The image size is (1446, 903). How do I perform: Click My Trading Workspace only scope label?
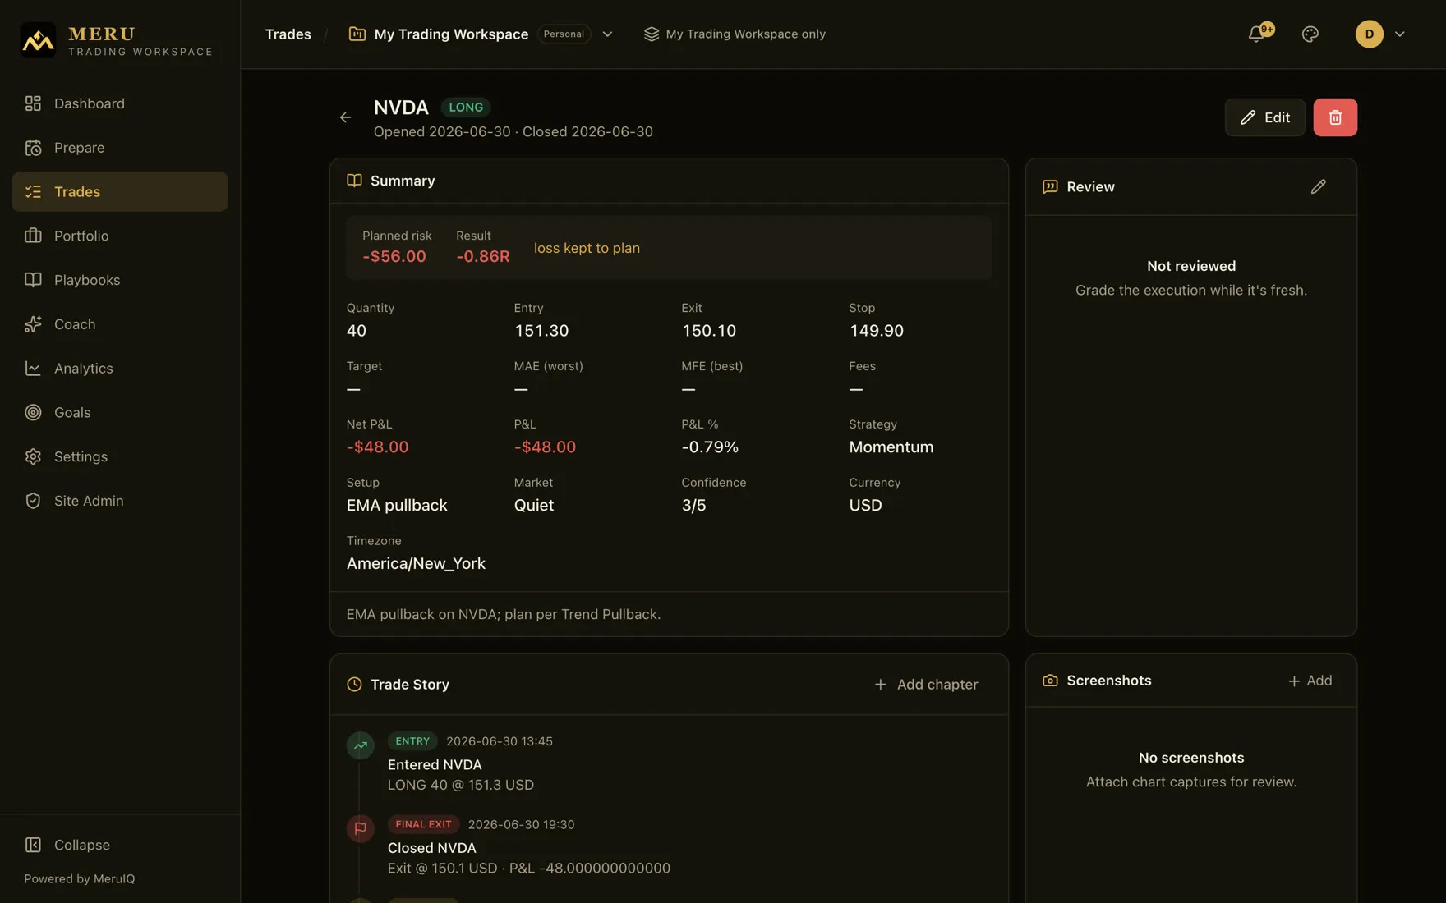(x=745, y=34)
